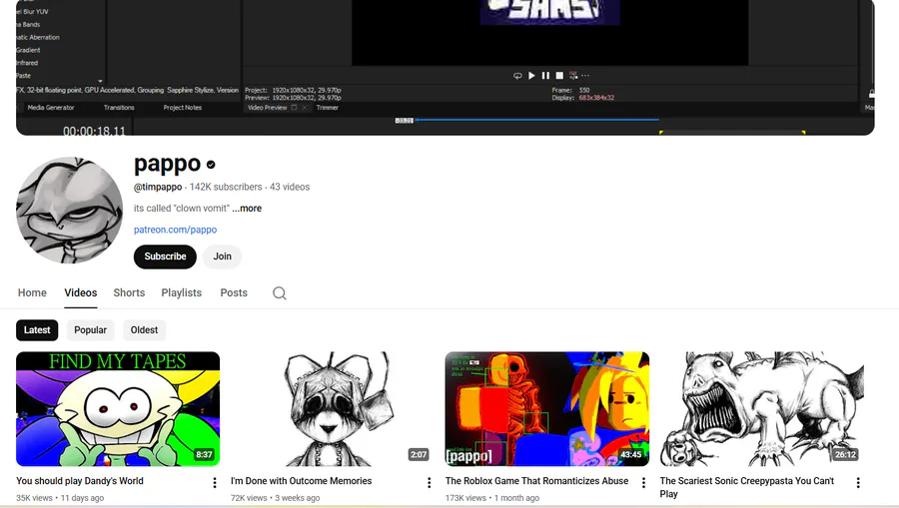Click the pappo channel avatar
The width and height of the screenshot is (899, 508).
tap(69, 211)
